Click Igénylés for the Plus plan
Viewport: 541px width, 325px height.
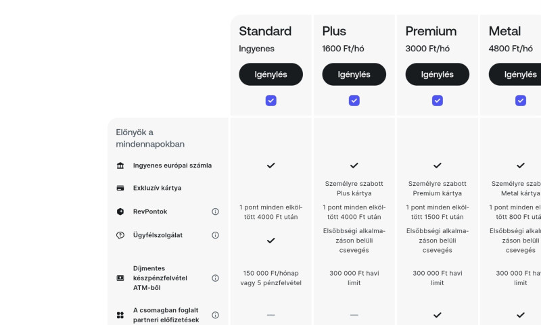click(354, 74)
